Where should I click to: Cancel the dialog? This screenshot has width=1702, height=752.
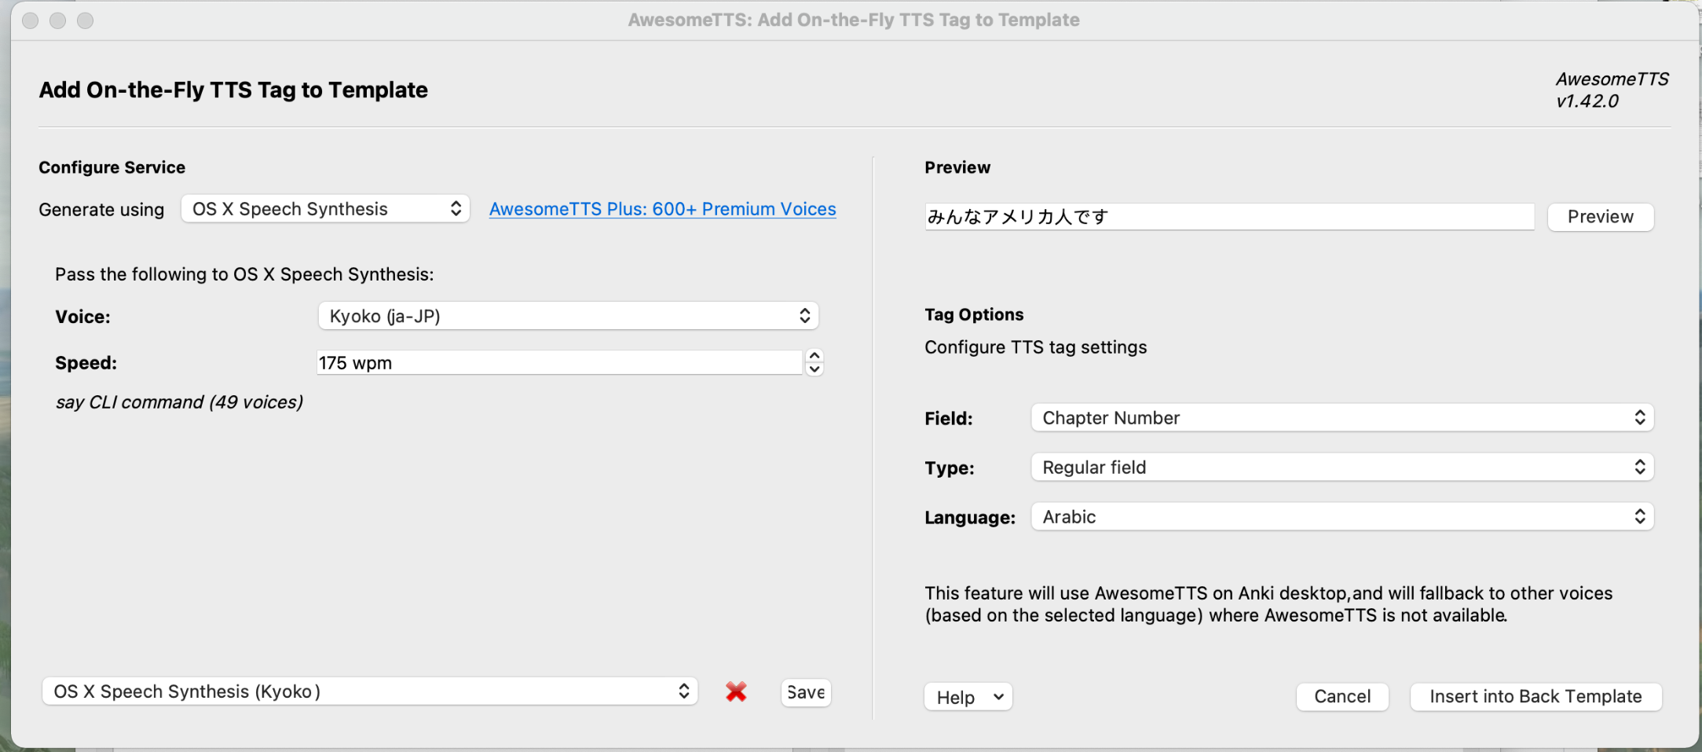[1341, 697]
